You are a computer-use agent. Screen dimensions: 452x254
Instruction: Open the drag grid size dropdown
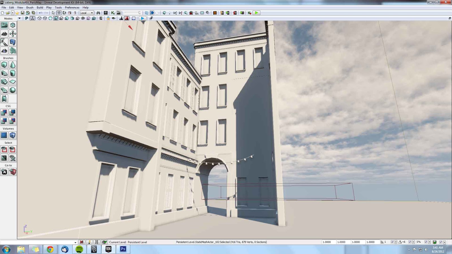396,242
